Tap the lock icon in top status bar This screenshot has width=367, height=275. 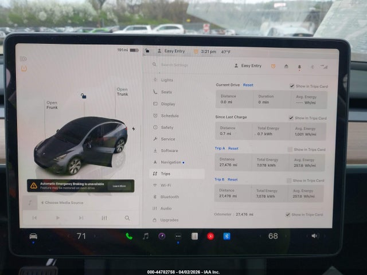(147, 50)
